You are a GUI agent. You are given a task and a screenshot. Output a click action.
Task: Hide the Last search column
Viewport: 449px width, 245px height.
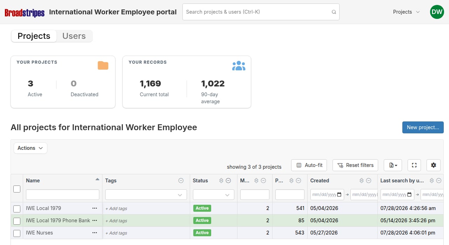tap(439, 181)
